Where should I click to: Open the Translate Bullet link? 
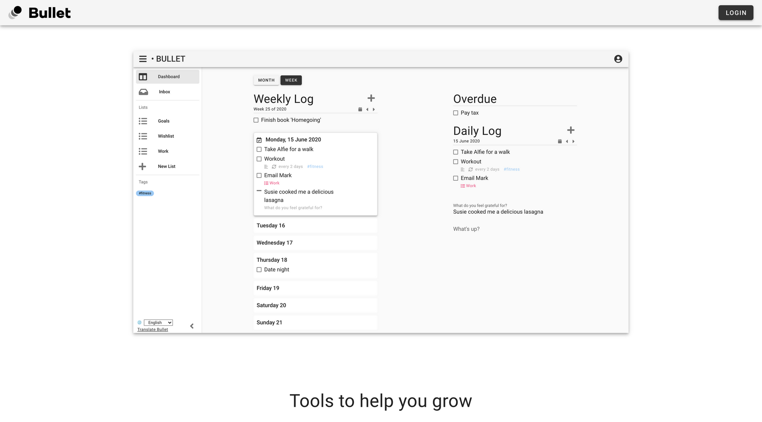[x=152, y=329]
